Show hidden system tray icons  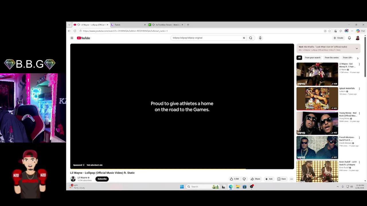point(337,187)
